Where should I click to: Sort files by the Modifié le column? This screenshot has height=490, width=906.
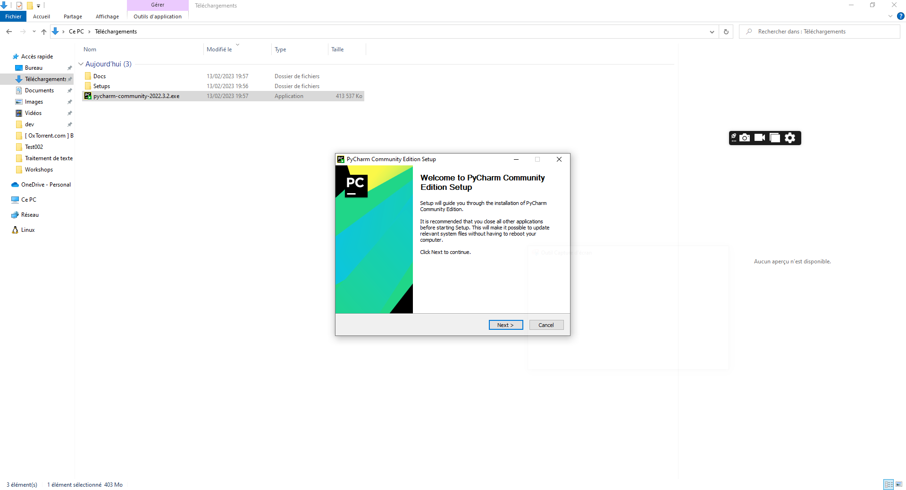tap(237, 49)
